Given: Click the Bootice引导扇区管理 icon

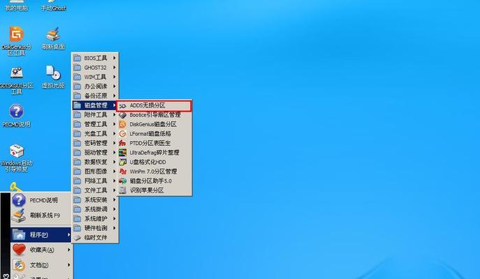Looking at the screenshot, I should tap(122, 115).
